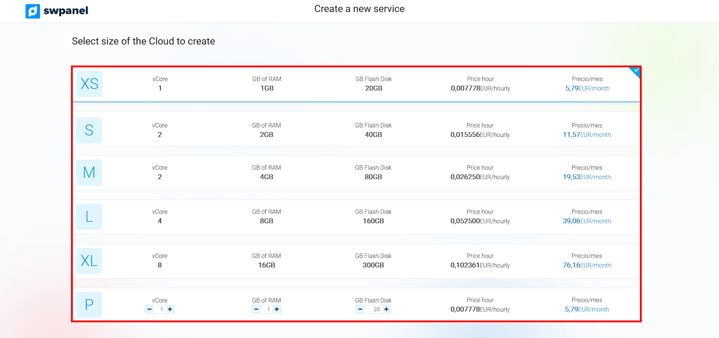Click the swpanel logo
719x338 pixels.
pos(57,11)
